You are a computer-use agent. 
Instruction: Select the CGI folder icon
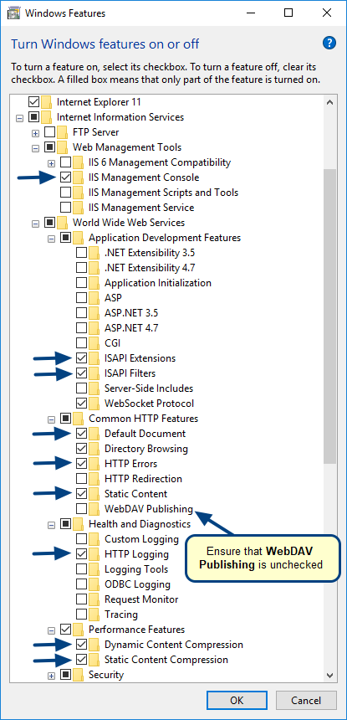coord(94,343)
